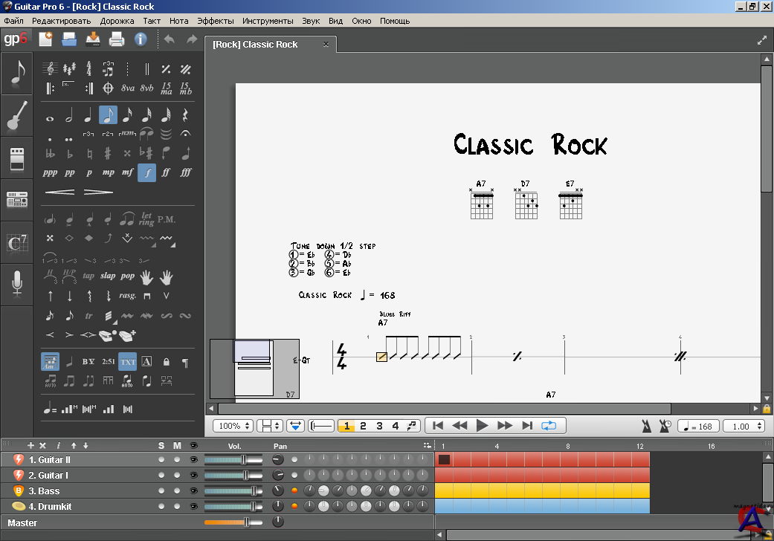Viewport: 774px width, 541px height.
Task: Select the slap technique icon
Action: 108,276
